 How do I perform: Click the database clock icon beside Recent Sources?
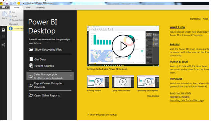click(31, 66)
